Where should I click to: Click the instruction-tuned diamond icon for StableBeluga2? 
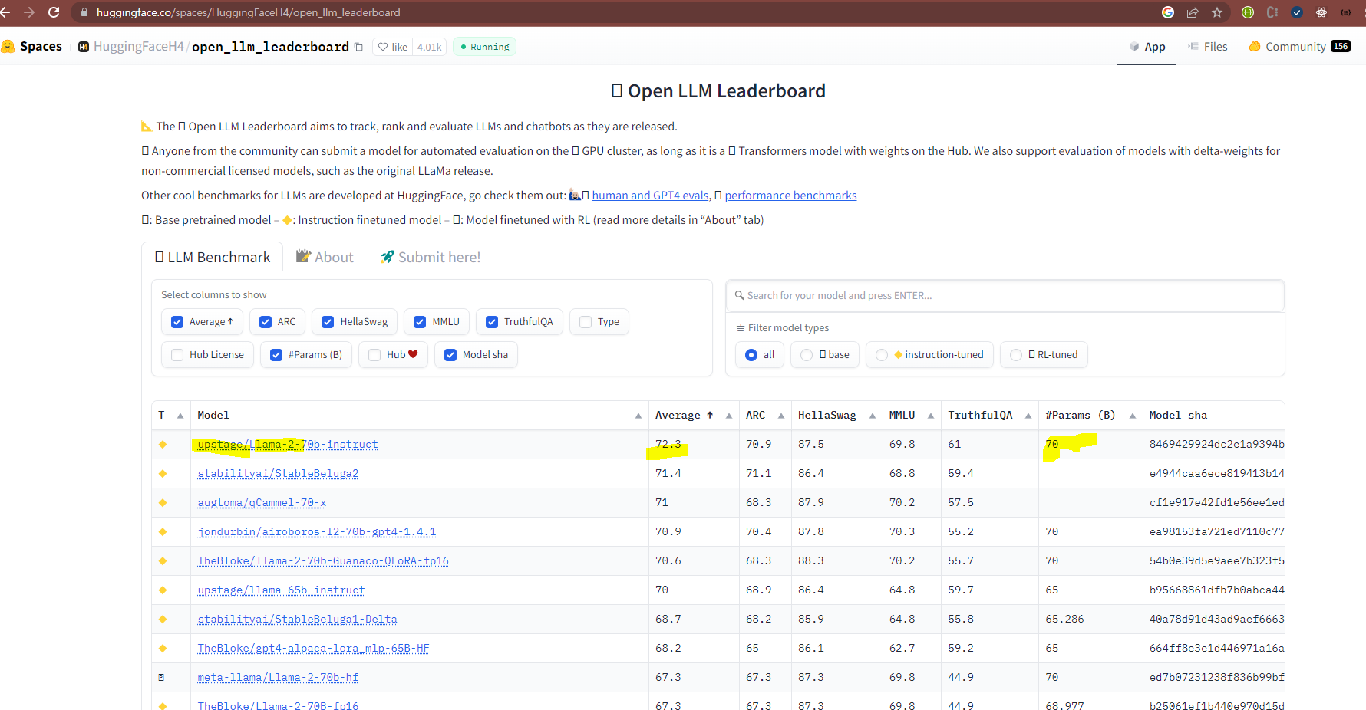(163, 474)
